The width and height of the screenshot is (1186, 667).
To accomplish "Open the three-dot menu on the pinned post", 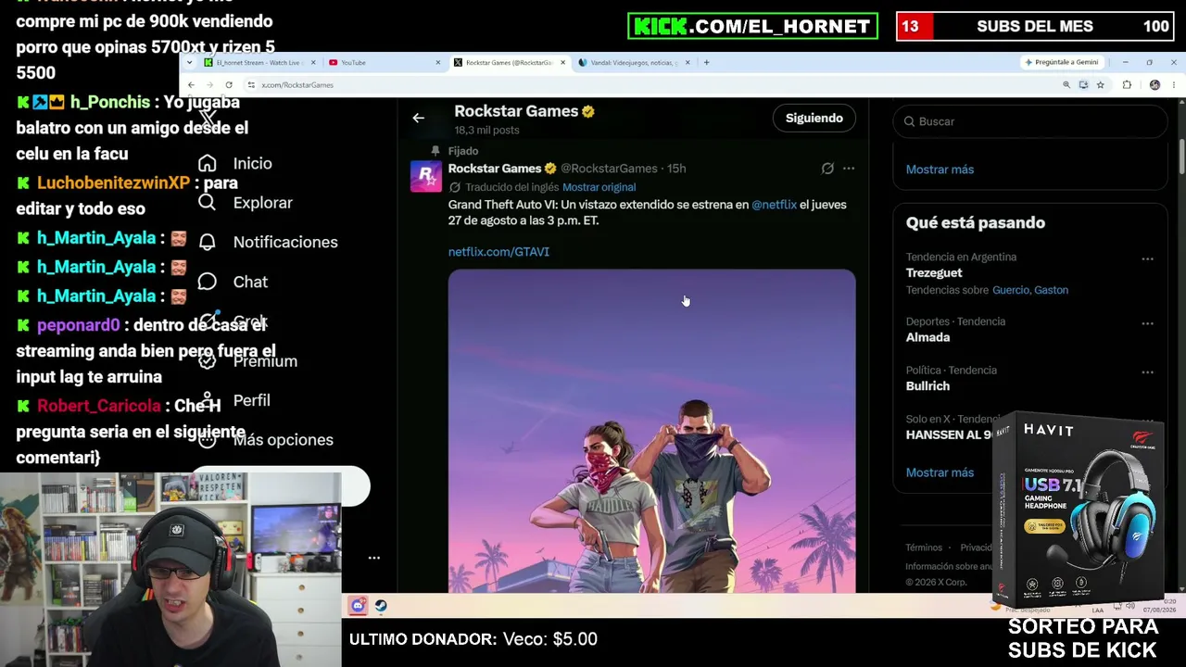I will pos(849,169).
